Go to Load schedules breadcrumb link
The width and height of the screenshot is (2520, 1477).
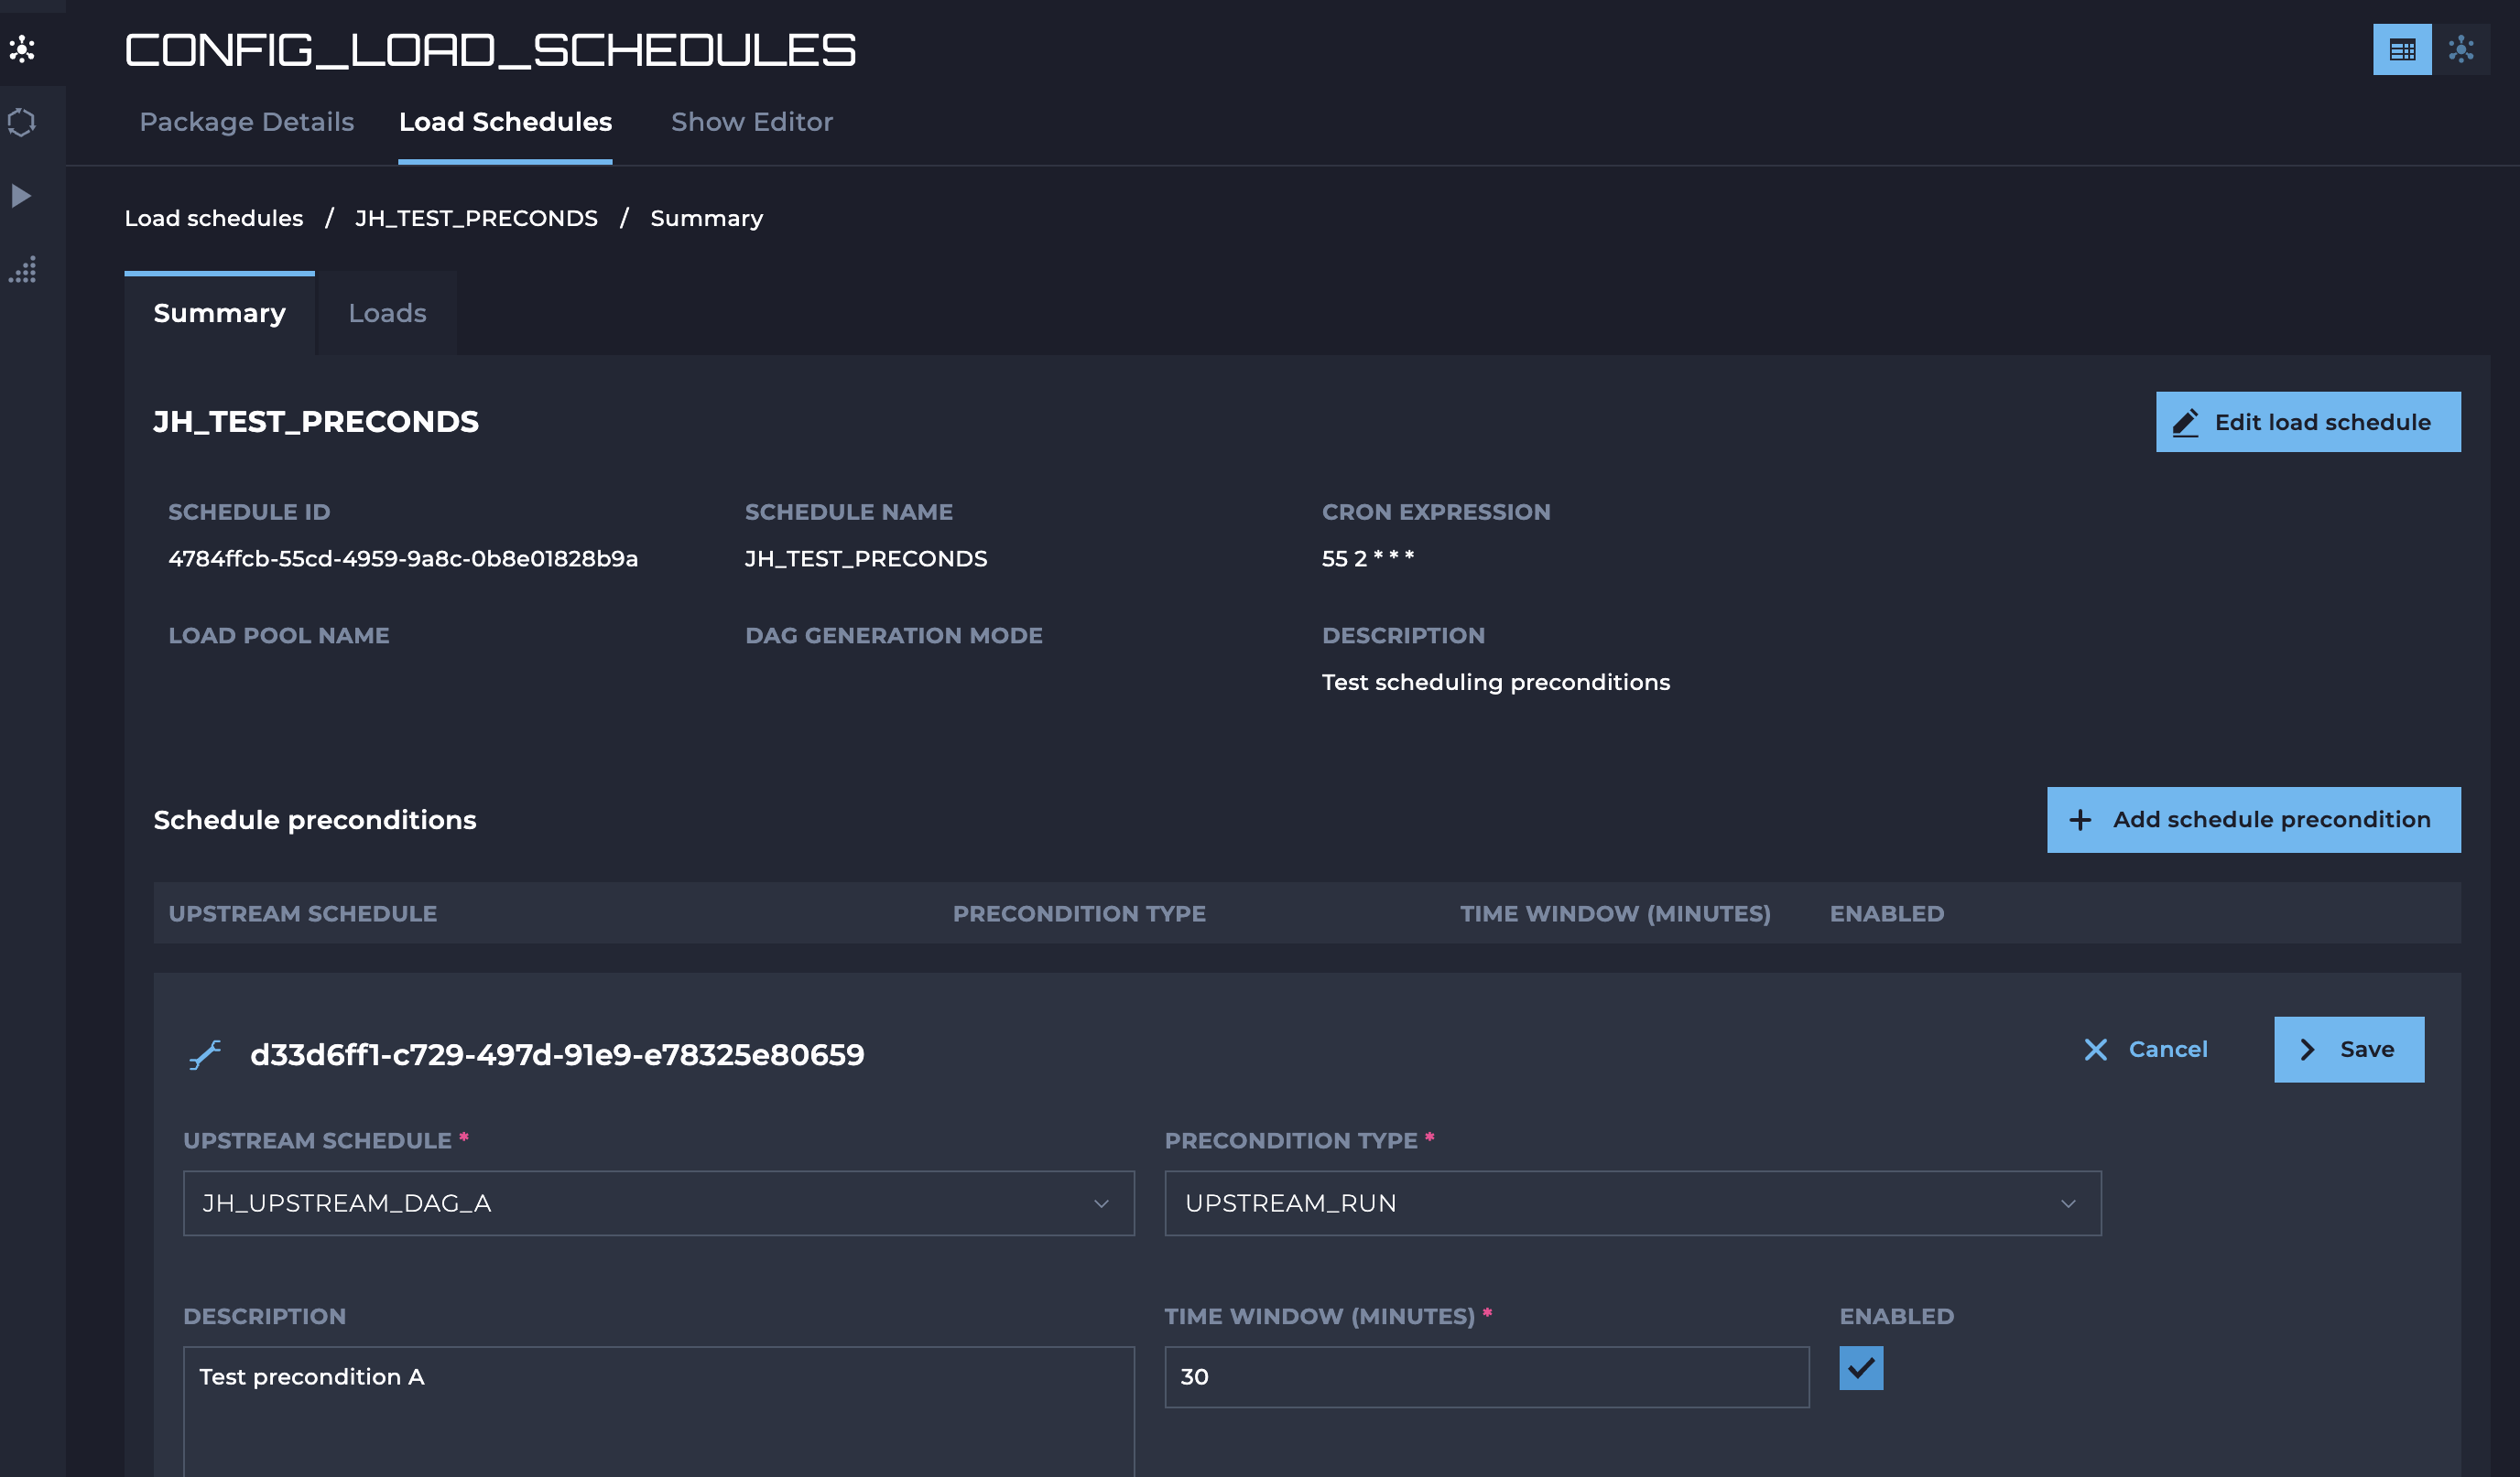coord(213,218)
